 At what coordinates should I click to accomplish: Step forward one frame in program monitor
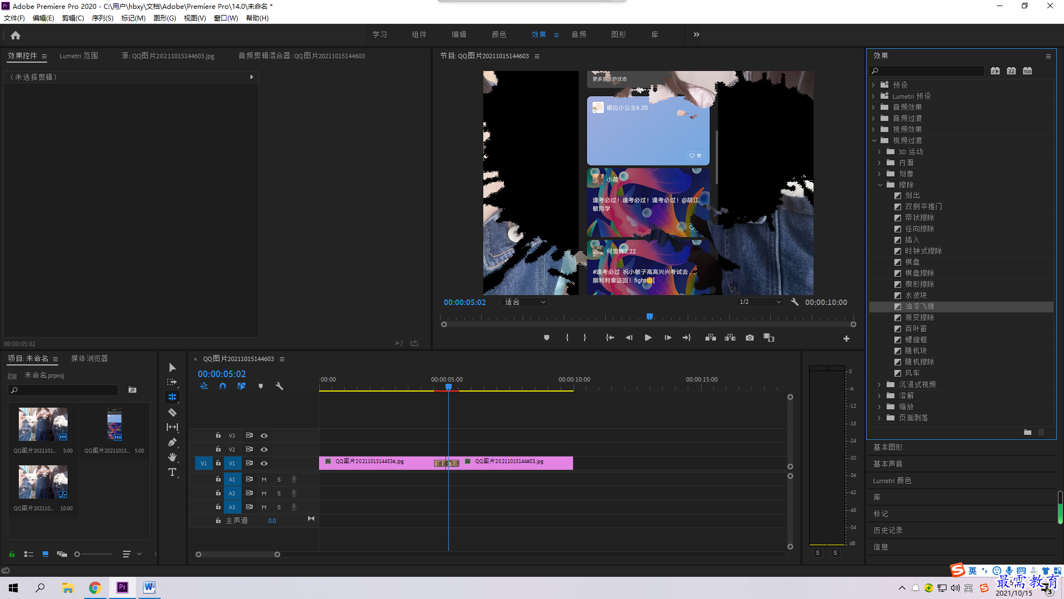coord(668,338)
